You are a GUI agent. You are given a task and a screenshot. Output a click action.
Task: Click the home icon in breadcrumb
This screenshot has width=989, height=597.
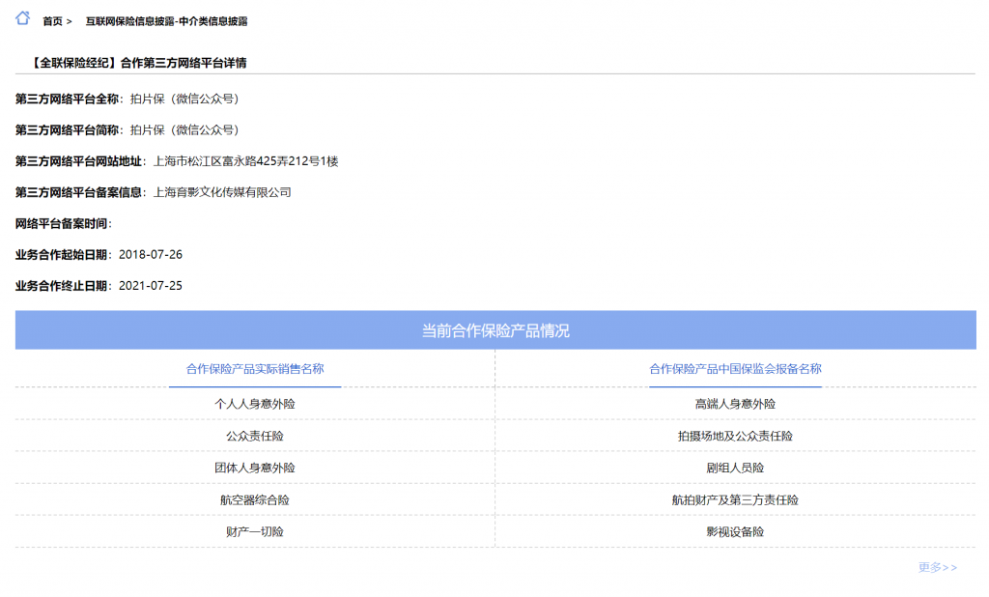click(x=23, y=18)
